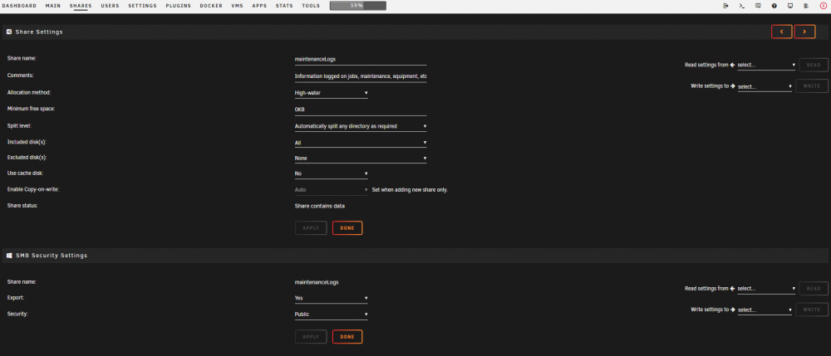
Task: Click the 'Enable Copy-on-write:' label
Action: click(33, 189)
